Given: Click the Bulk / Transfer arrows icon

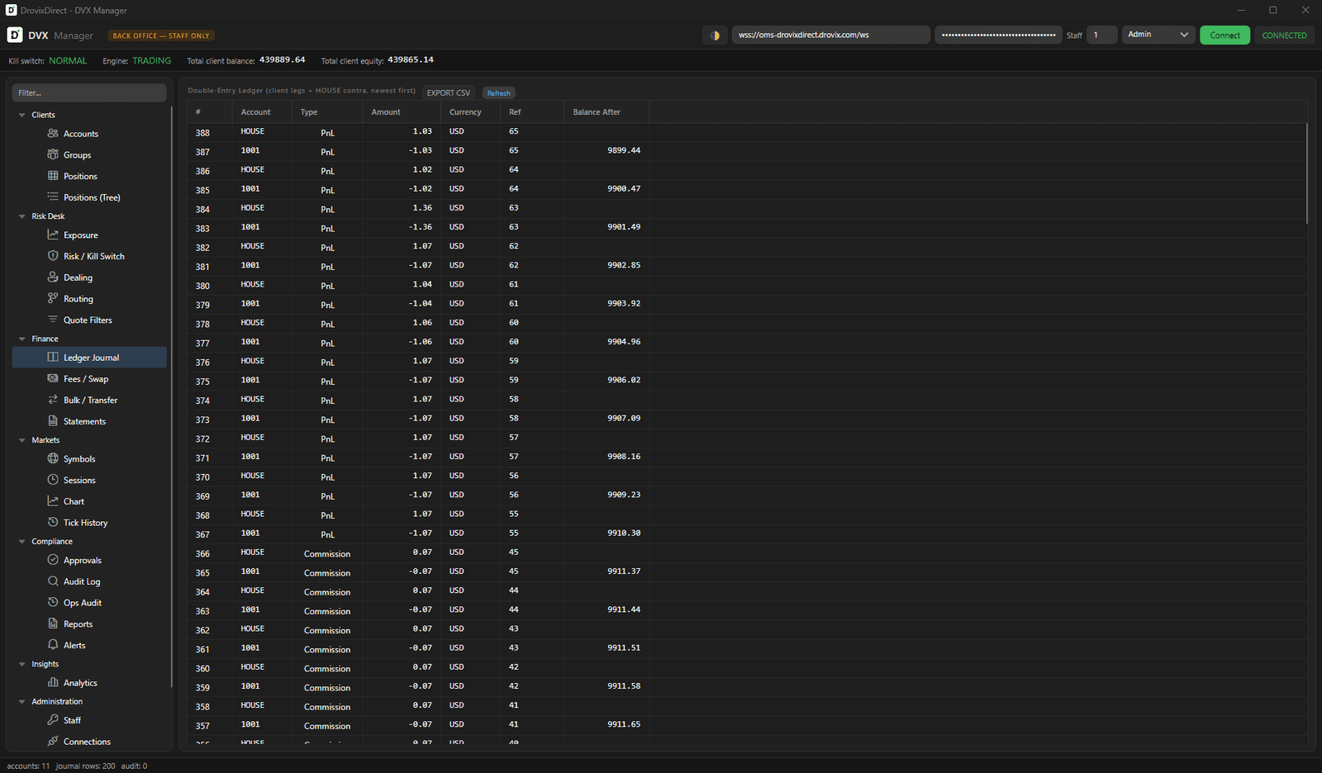Looking at the screenshot, I should click(x=53, y=400).
